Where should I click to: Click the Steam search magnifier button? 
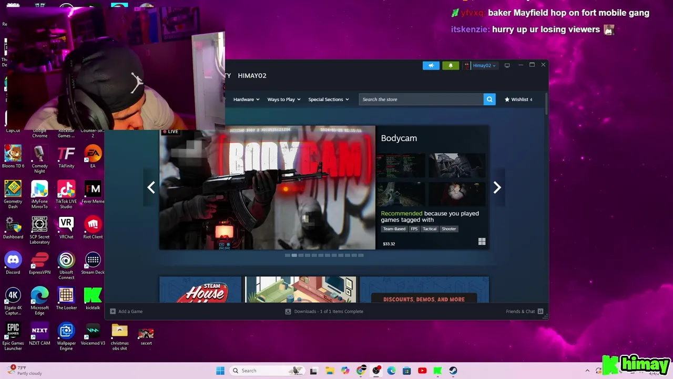point(490,99)
